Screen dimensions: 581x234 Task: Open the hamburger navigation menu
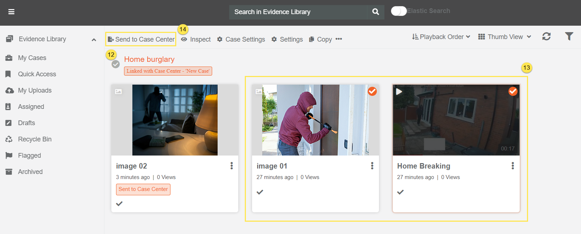tap(11, 12)
